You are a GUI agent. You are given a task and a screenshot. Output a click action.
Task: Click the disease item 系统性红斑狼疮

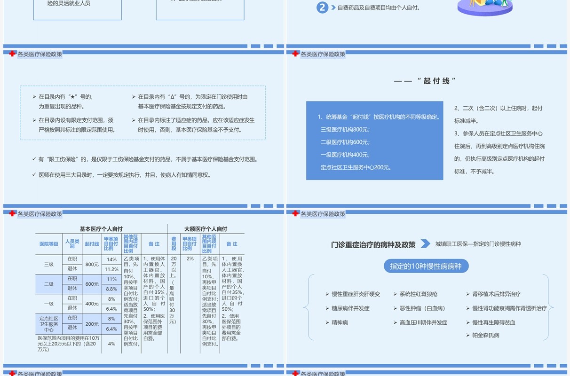(415, 294)
